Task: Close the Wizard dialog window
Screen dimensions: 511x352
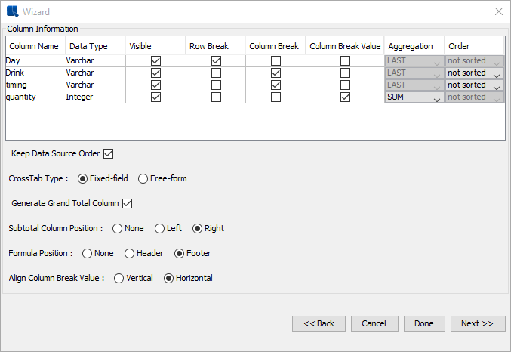Action: (498, 11)
